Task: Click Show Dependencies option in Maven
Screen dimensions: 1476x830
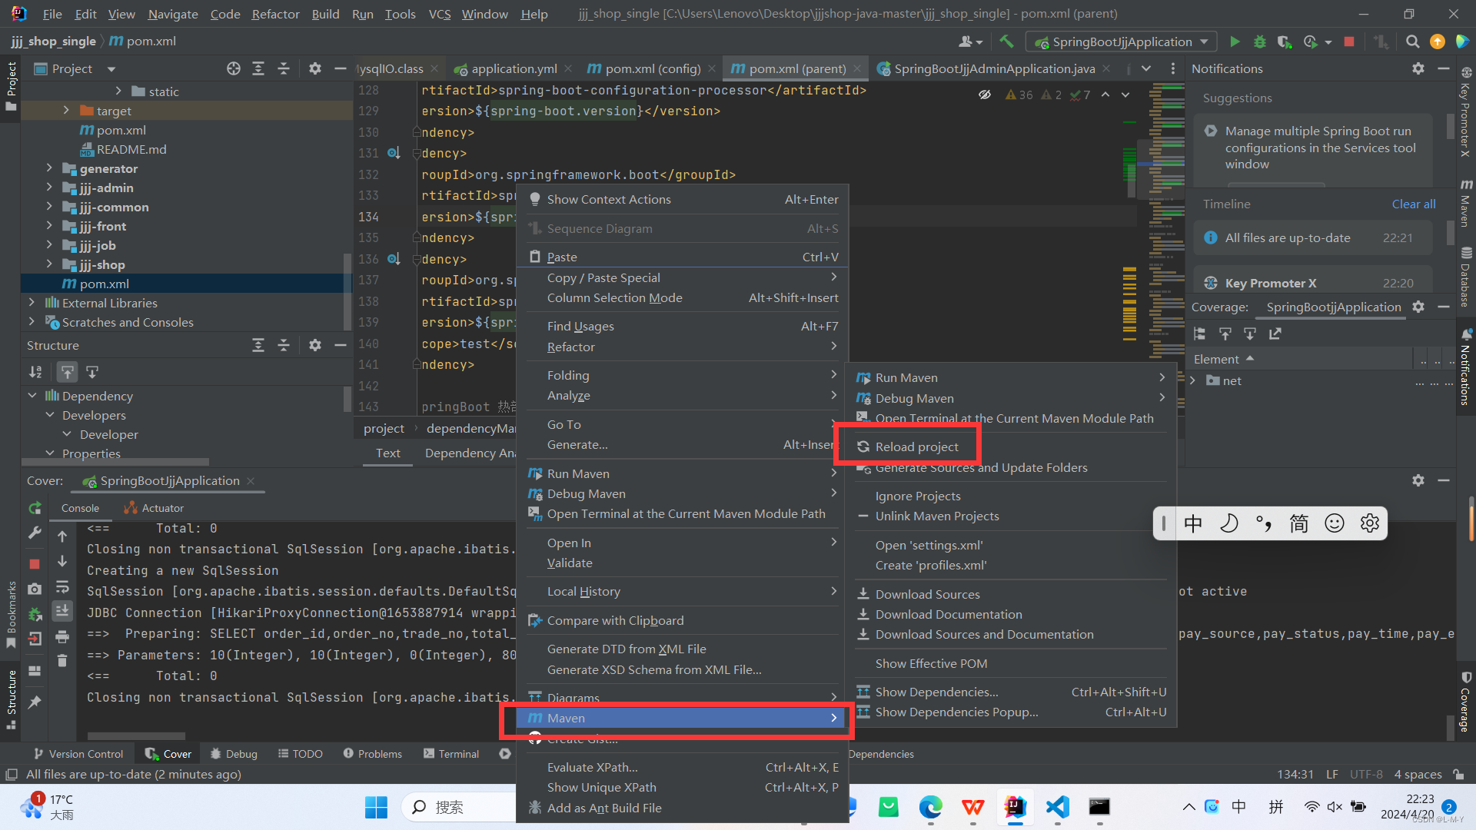Action: (934, 690)
